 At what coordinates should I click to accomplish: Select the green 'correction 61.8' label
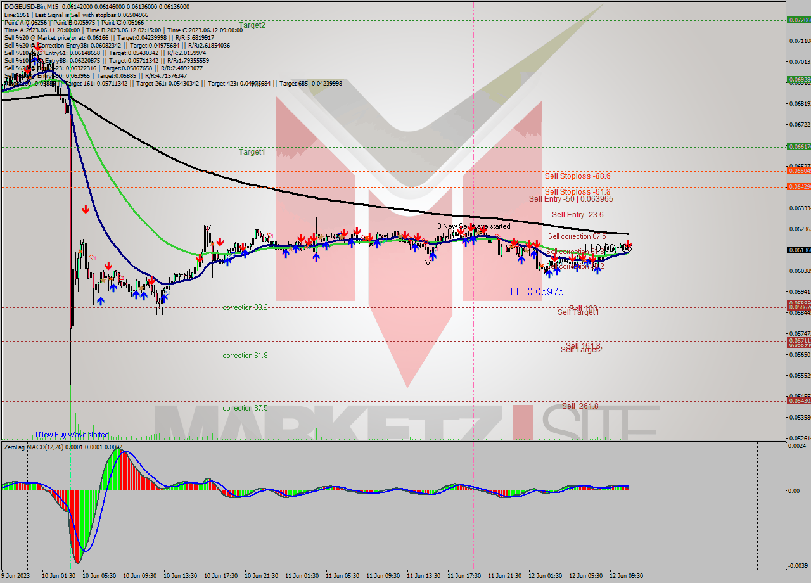click(245, 356)
